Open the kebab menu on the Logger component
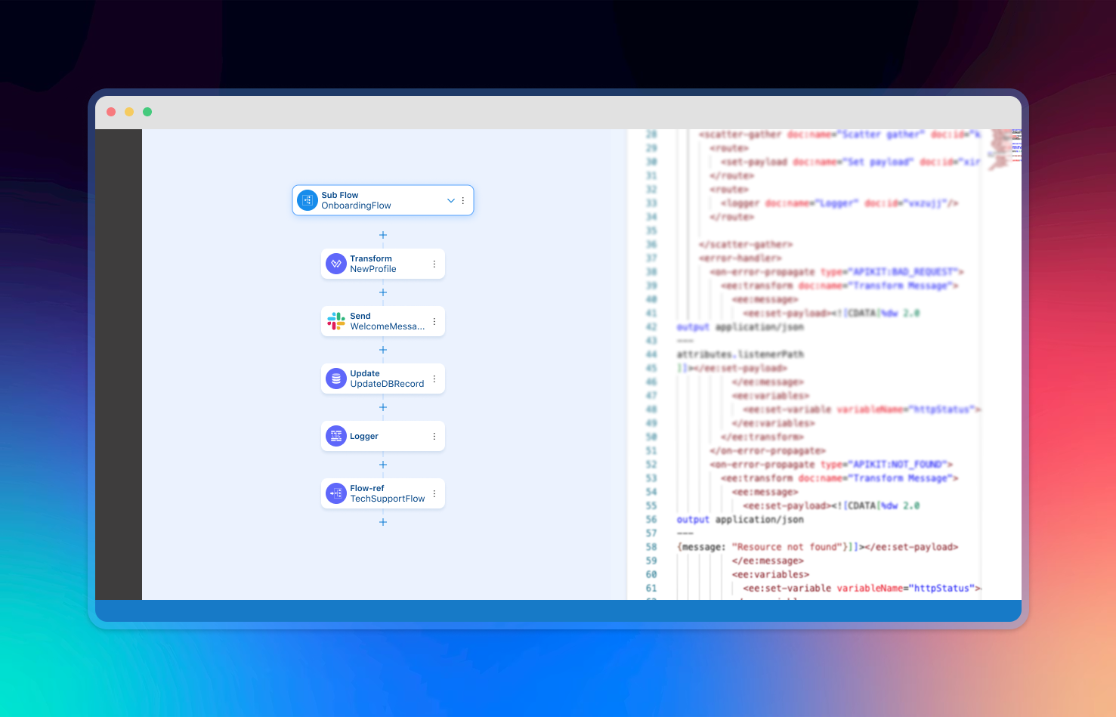Viewport: 1116px width, 717px height. (x=434, y=435)
